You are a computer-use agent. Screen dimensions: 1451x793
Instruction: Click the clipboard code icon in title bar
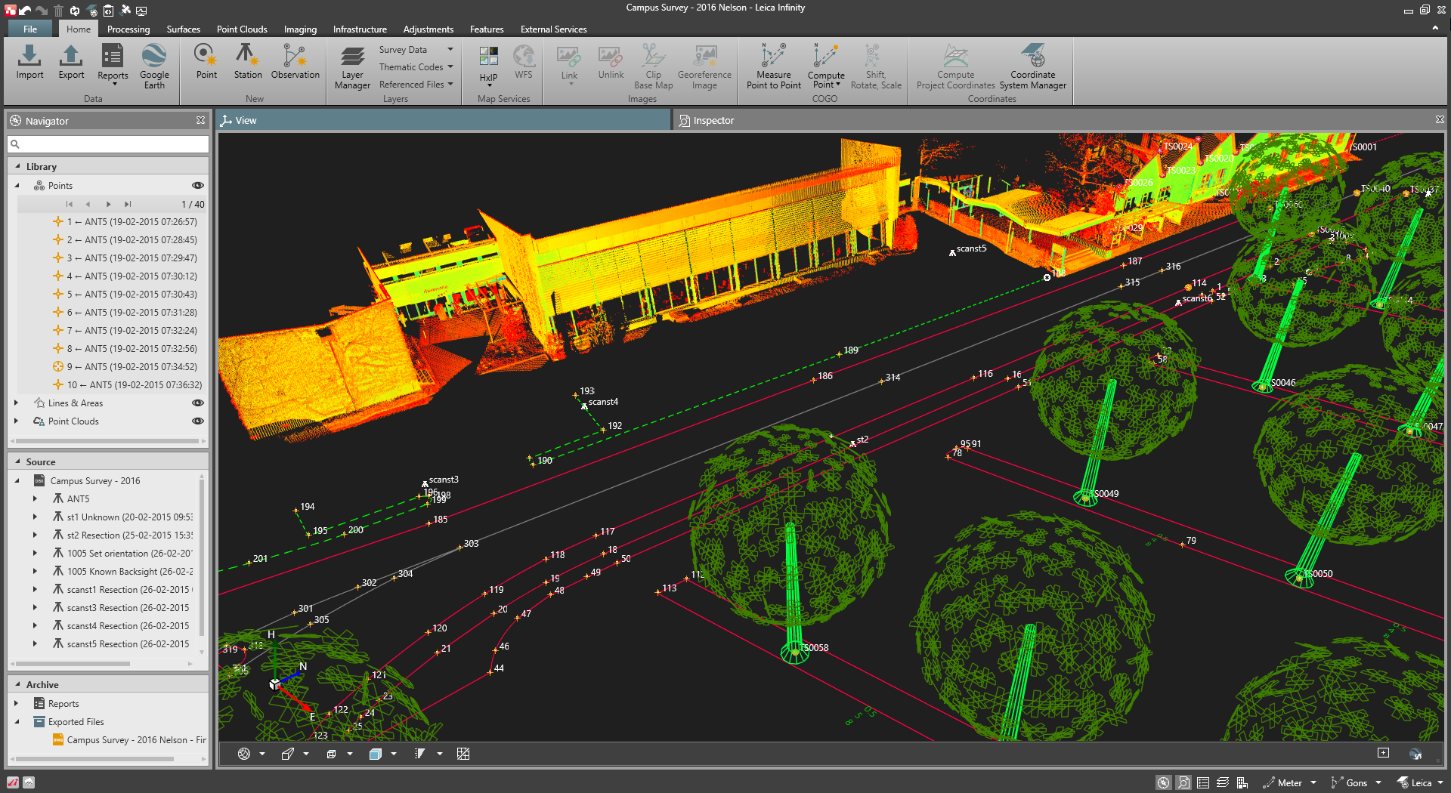108,11
